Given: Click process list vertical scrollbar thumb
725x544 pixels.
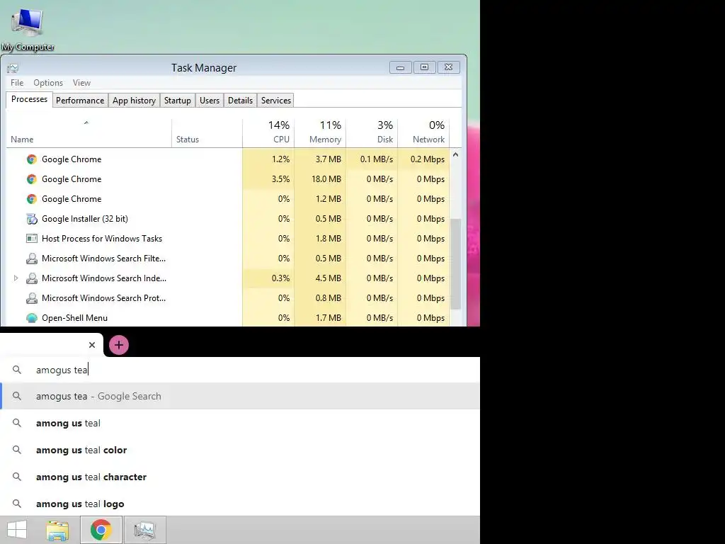Looking at the screenshot, I should 455,263.
